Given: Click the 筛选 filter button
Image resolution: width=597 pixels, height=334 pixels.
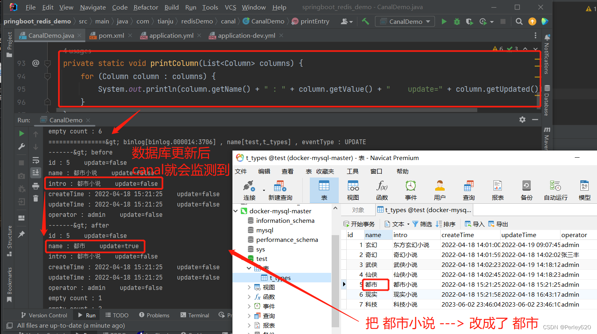Looking at the screenshot, I should coord(422,224).
